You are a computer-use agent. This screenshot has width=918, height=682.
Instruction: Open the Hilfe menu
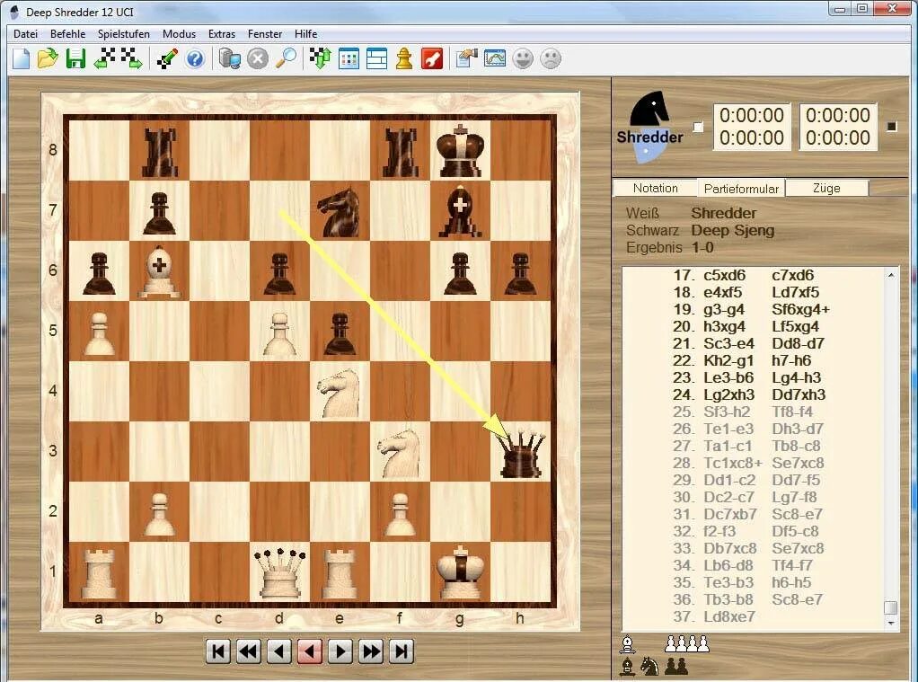pyautogui.click(x=305, y=34)
